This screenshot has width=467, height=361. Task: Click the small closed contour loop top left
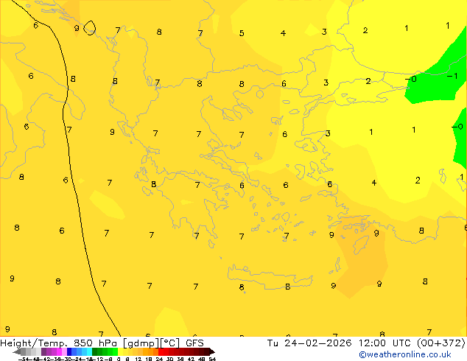click(x=89, y=28)
